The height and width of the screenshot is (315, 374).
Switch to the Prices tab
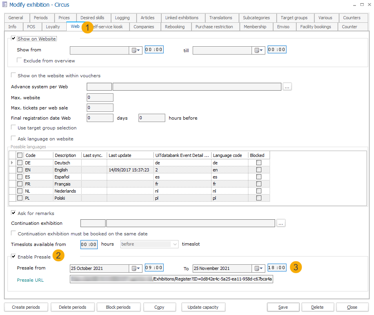(64, 18)
